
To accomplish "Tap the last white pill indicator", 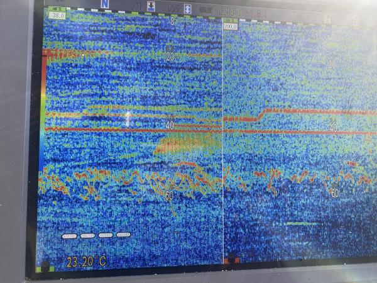I will pyautogui.click(x=124, y=235).
